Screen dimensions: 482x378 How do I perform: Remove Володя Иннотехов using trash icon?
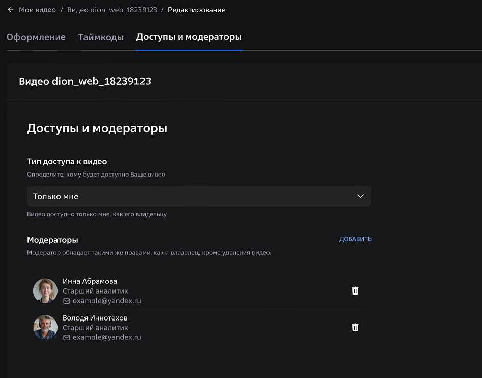(x=355, y=328)
